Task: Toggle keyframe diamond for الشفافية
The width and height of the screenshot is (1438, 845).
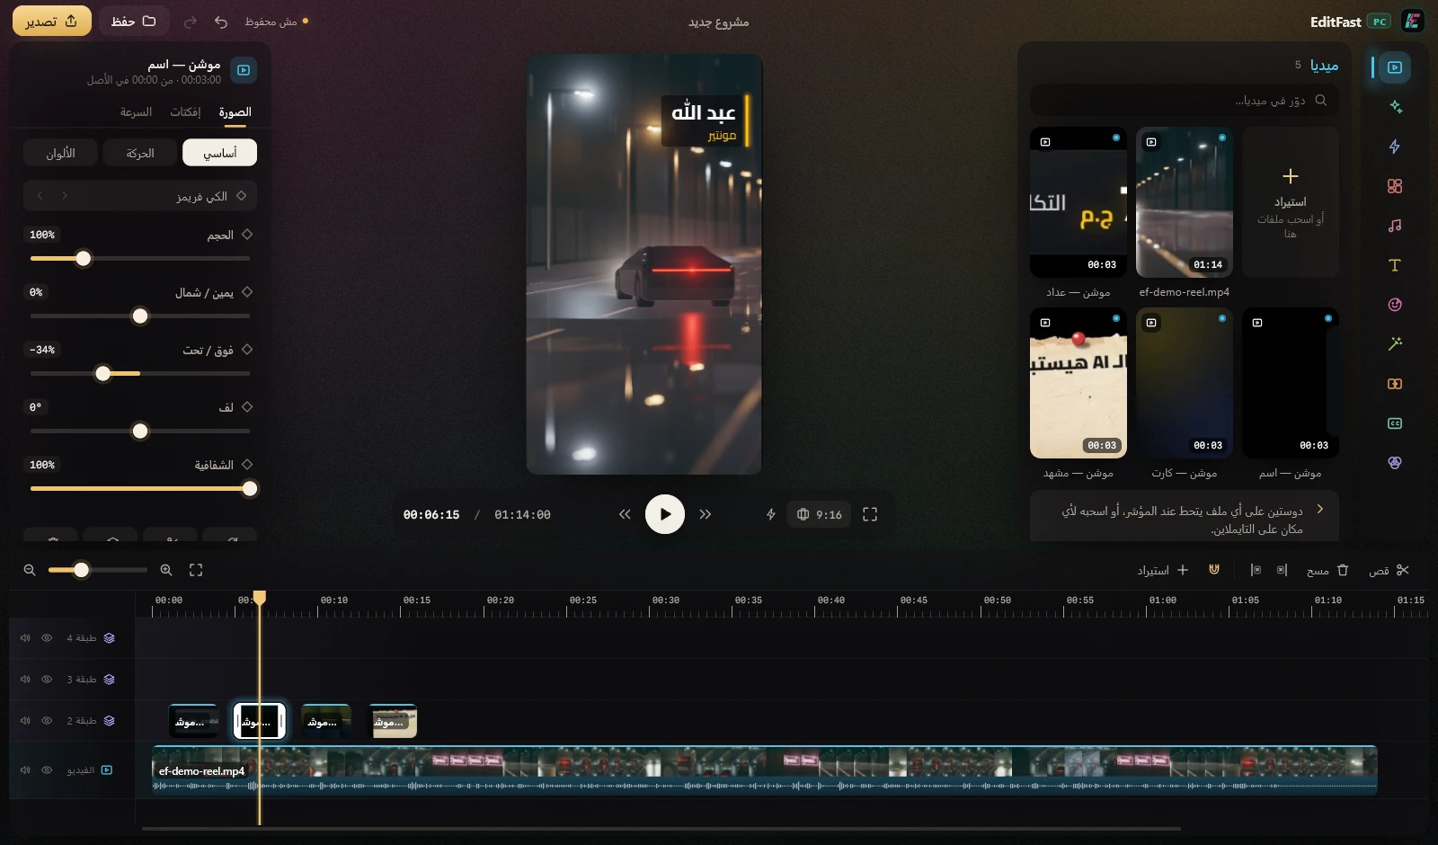Action: pos(247,465)
